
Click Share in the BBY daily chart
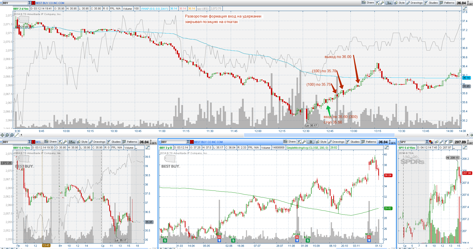(x=290, y=142)
